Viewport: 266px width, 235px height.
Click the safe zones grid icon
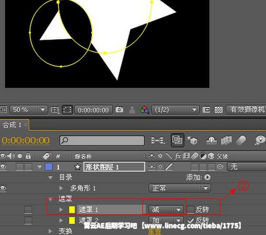[x=55, y=110]
